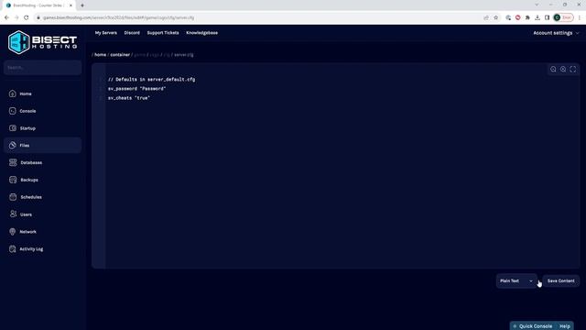Click the Defaults comment line
This screenshot has height=330, width=586.
151,80
